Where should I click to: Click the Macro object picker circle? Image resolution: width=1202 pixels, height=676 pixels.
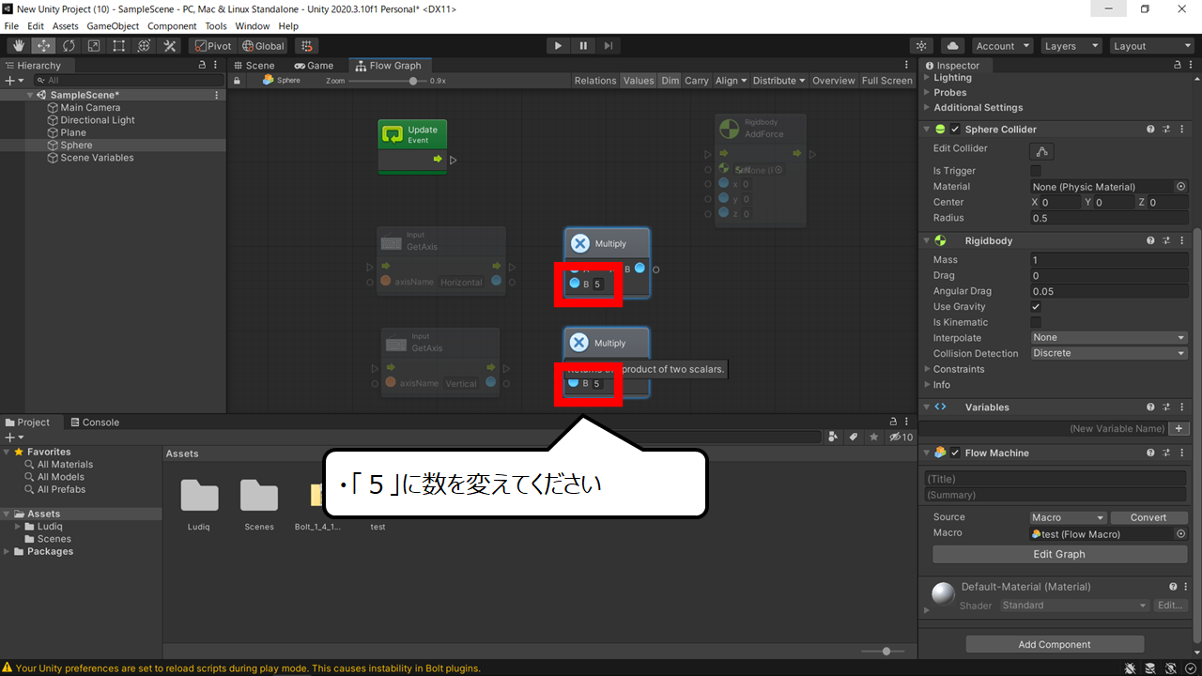click(x=1180, y=533)
